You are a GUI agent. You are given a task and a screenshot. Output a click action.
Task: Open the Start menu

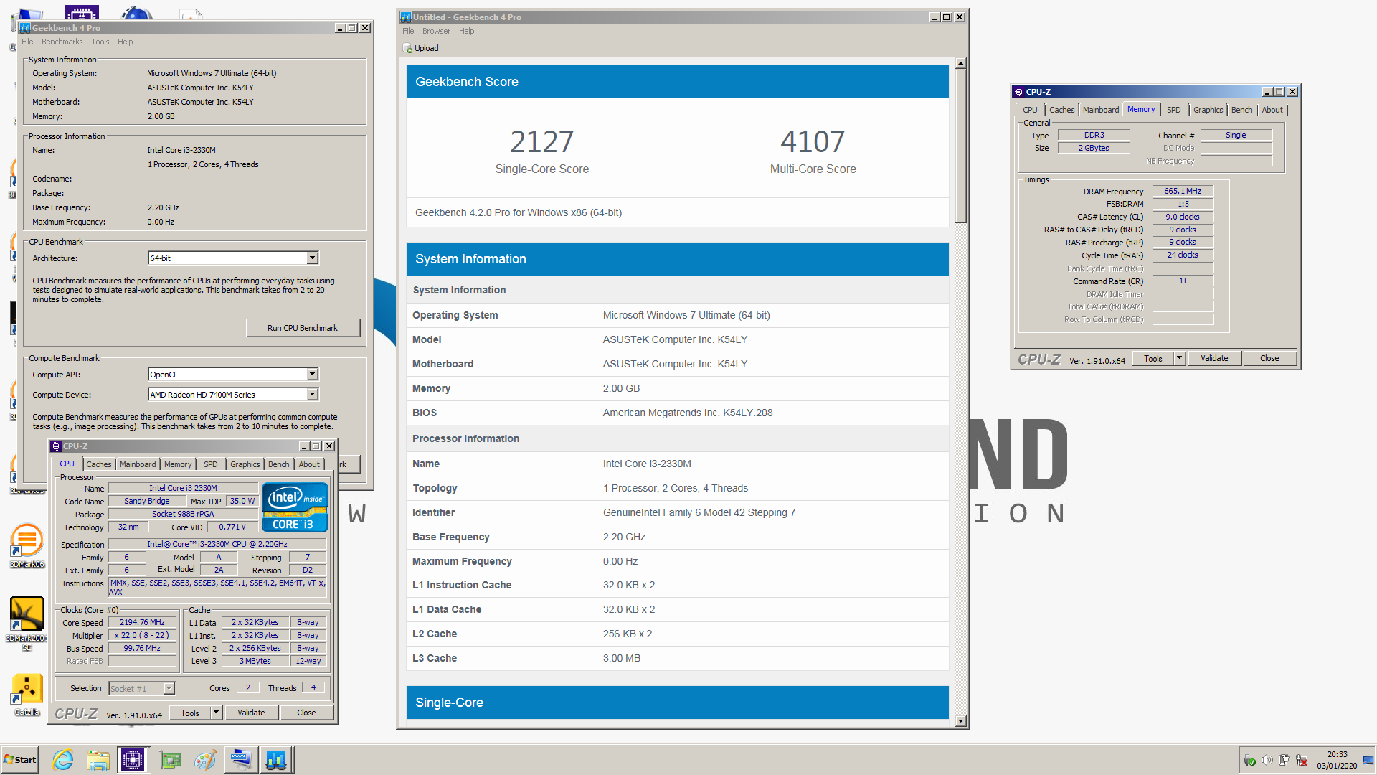coord(20,760)
